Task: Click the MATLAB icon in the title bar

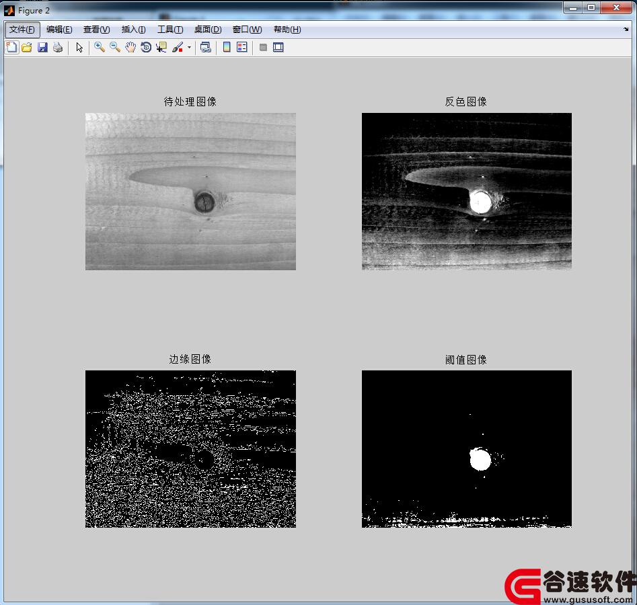Action: [9, 11]
